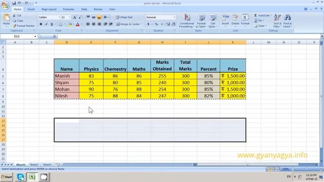The image size is (324, 182).
Task: Copy the selected cells
Action: tap(18, 21)
